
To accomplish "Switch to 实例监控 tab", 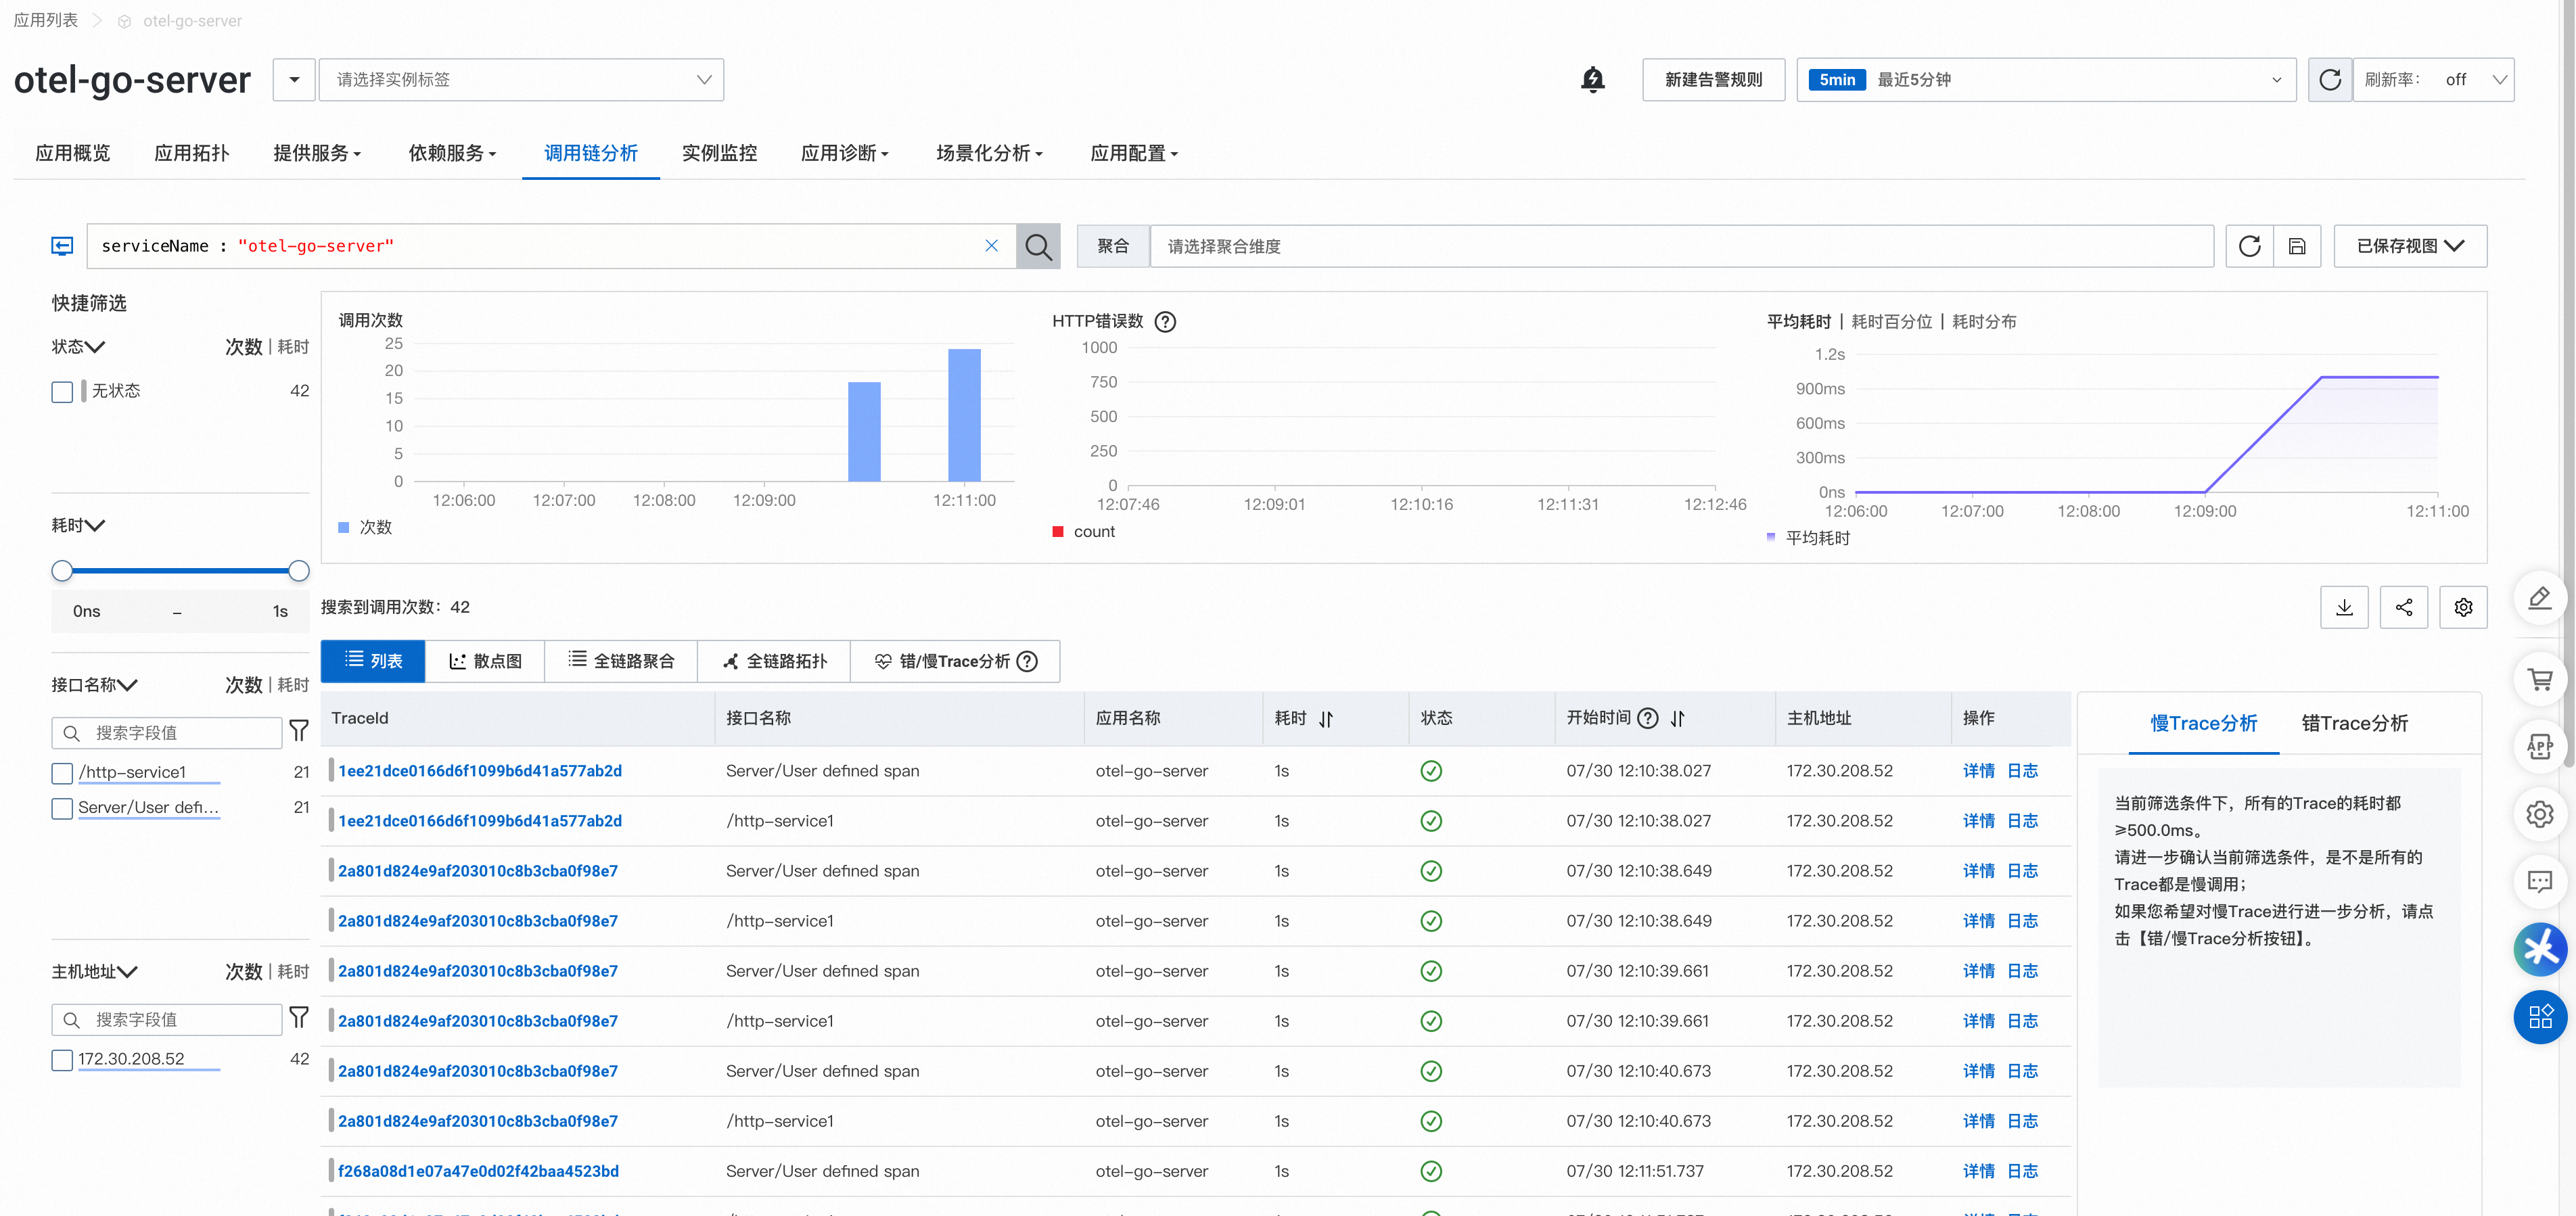I will coord(719,153).
